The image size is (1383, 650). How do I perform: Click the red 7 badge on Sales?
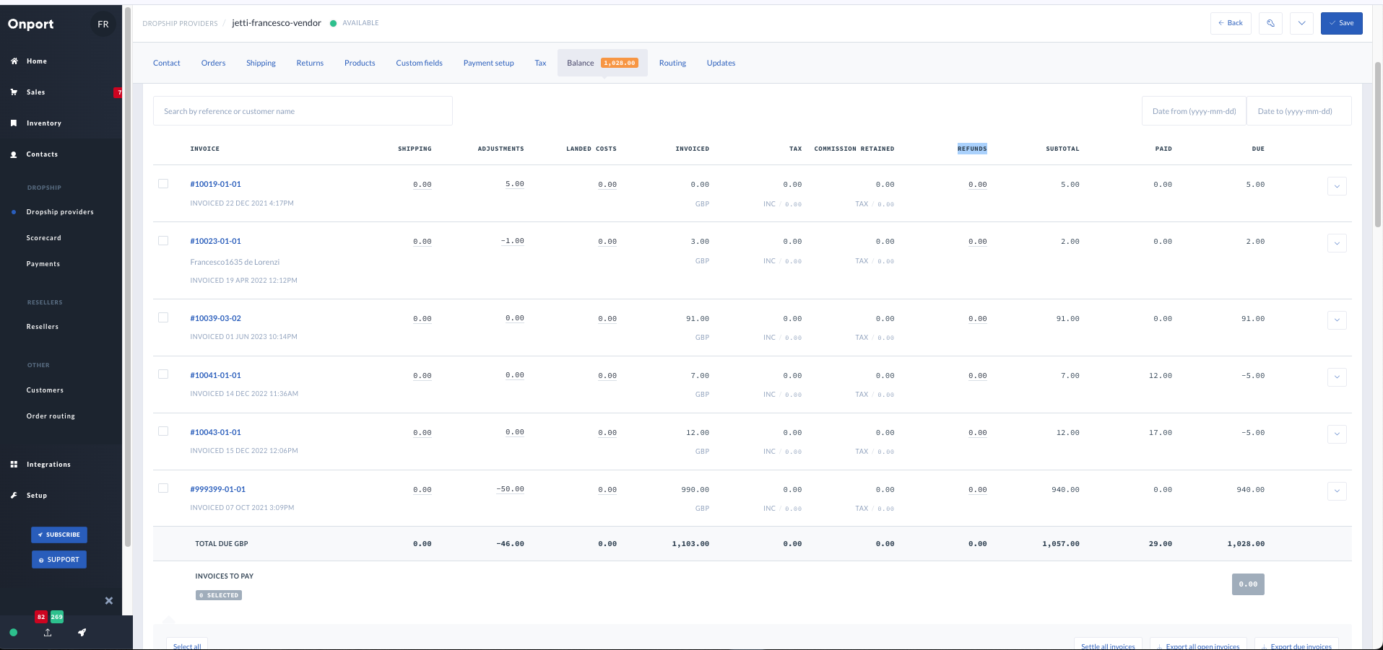point(118,92)
